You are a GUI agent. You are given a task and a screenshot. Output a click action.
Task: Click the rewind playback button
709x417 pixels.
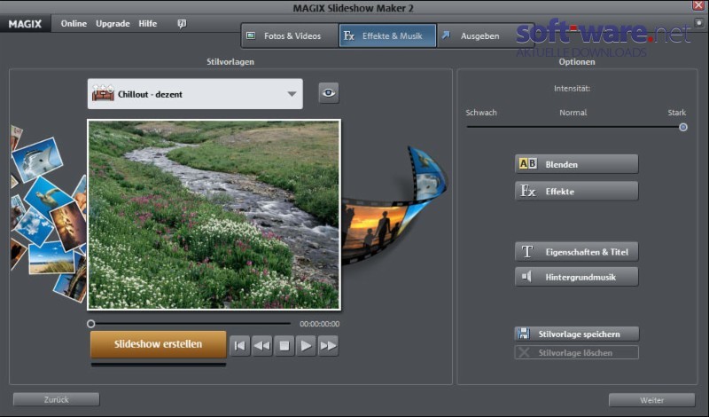pyautogui.click(x=261, y=345)
